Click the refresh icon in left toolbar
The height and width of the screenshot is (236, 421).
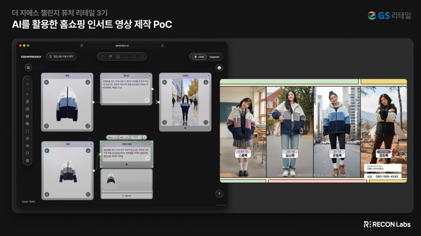coord(27,84)
